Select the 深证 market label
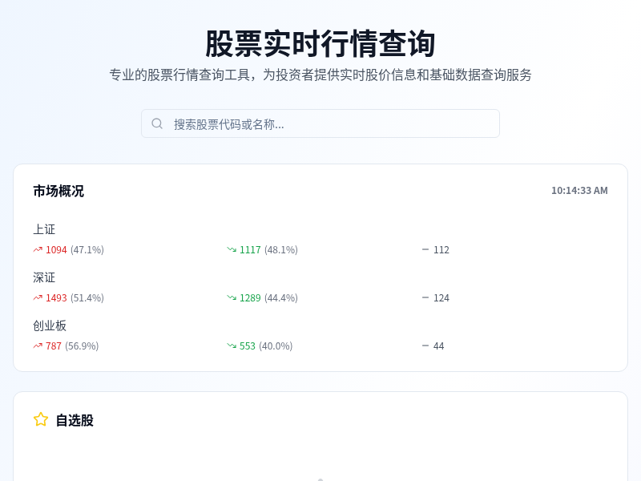This screenshot has height=481, width=641. (44, 277)
